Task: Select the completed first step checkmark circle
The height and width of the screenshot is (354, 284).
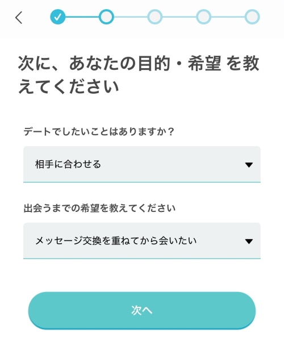Action: tap(58, 16)
